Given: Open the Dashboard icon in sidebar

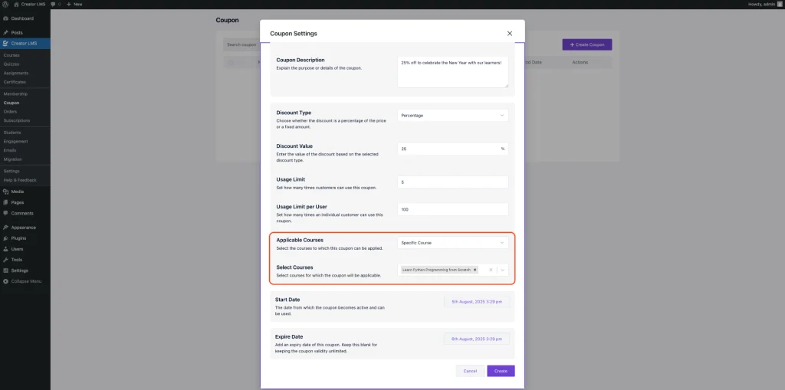Looking at the screenshot, I should pyautogui.click(x=5, y=18).
